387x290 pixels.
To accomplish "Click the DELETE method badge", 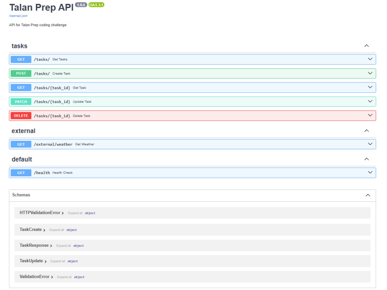I will (21, 116).
